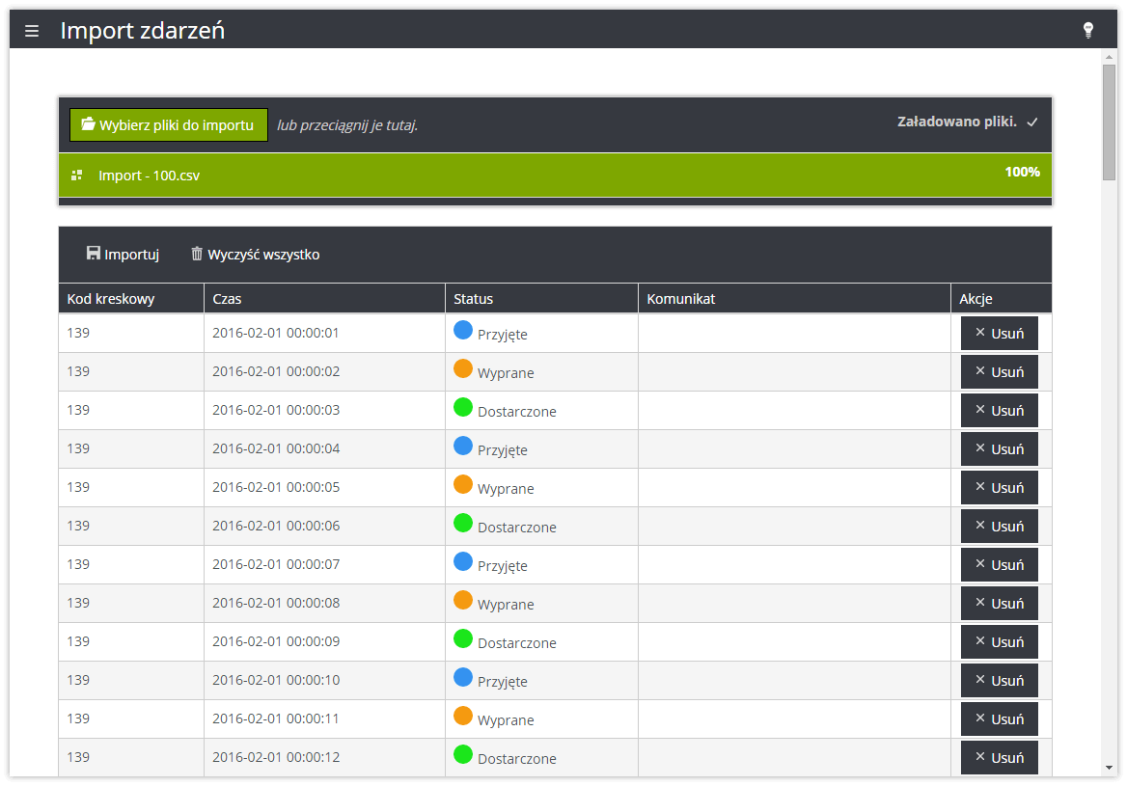This screenshot has height=786, width=1127.
Task: Click blue Przyjęte dot at 00:00:10
Action: pos(463,677)
